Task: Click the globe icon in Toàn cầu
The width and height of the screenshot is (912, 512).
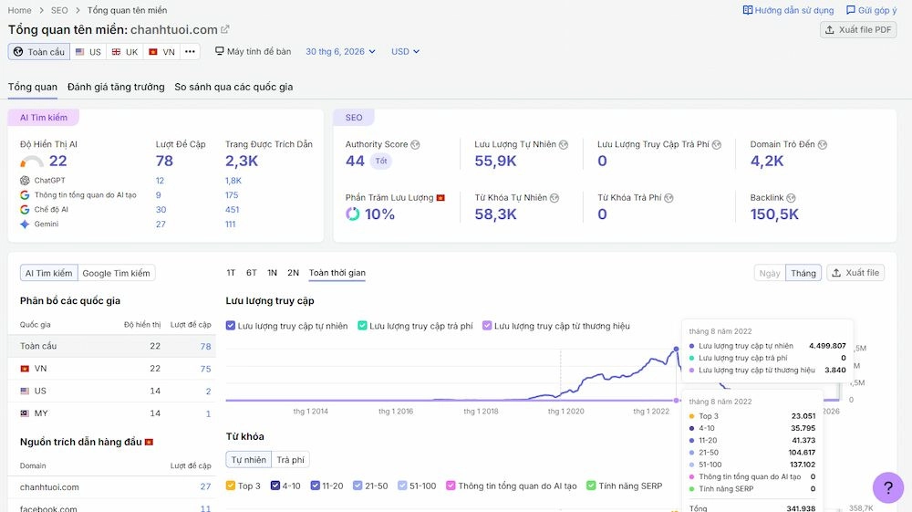Action: click(x=18, y=52)
